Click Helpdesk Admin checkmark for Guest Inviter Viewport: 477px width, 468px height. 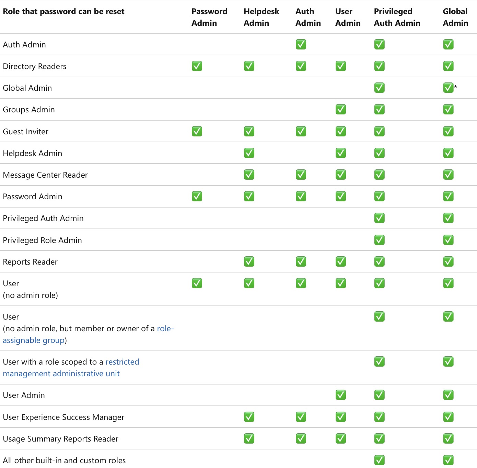(249, 131)
